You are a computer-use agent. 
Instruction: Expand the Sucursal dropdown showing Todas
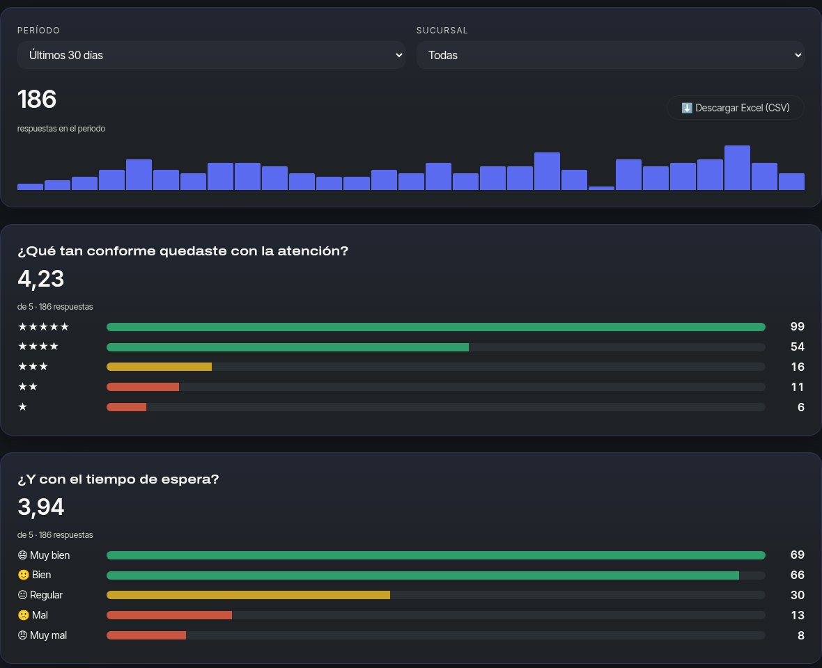point(610,55)
